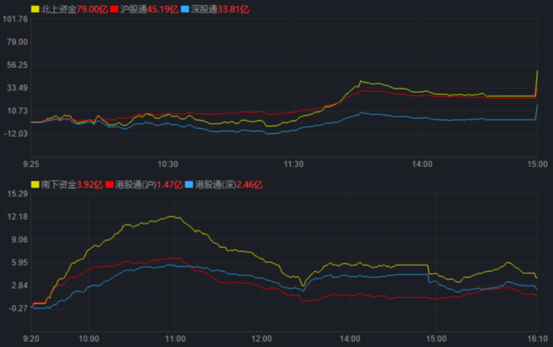Click the red 沪股通 legend swatch
This screenshot has height=347, width=553.
click(115, 10)
